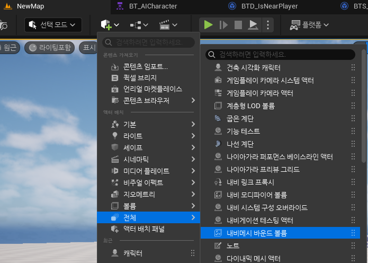Focus the actor list search field
Viewport: 368px width, 263px height.
pyautogui.click(x=280, y=55)
